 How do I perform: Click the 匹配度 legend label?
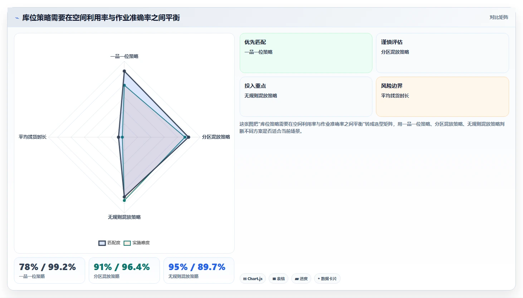coord(114,243)
